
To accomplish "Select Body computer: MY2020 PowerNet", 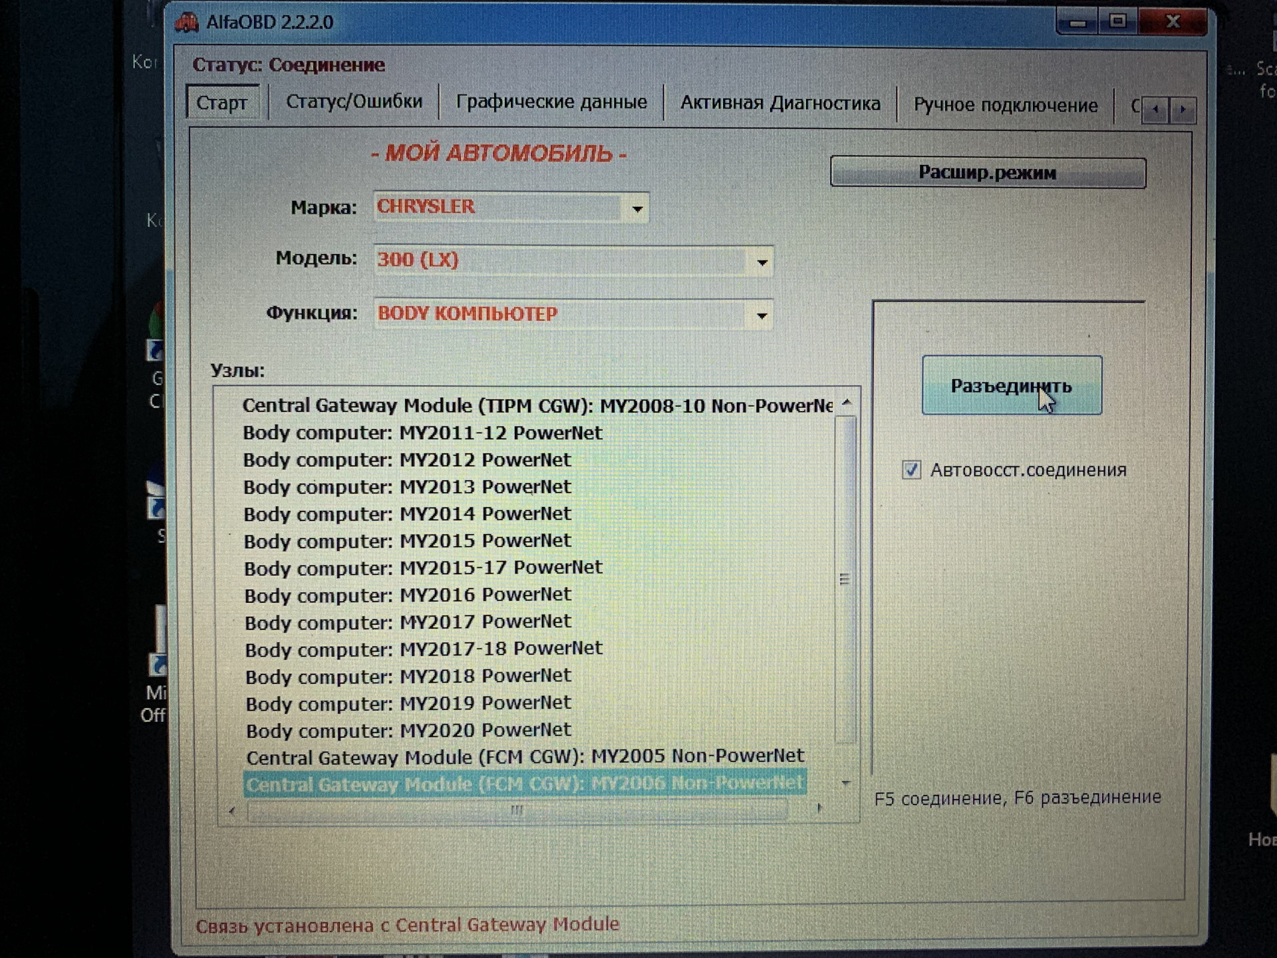I will (408, 730).
